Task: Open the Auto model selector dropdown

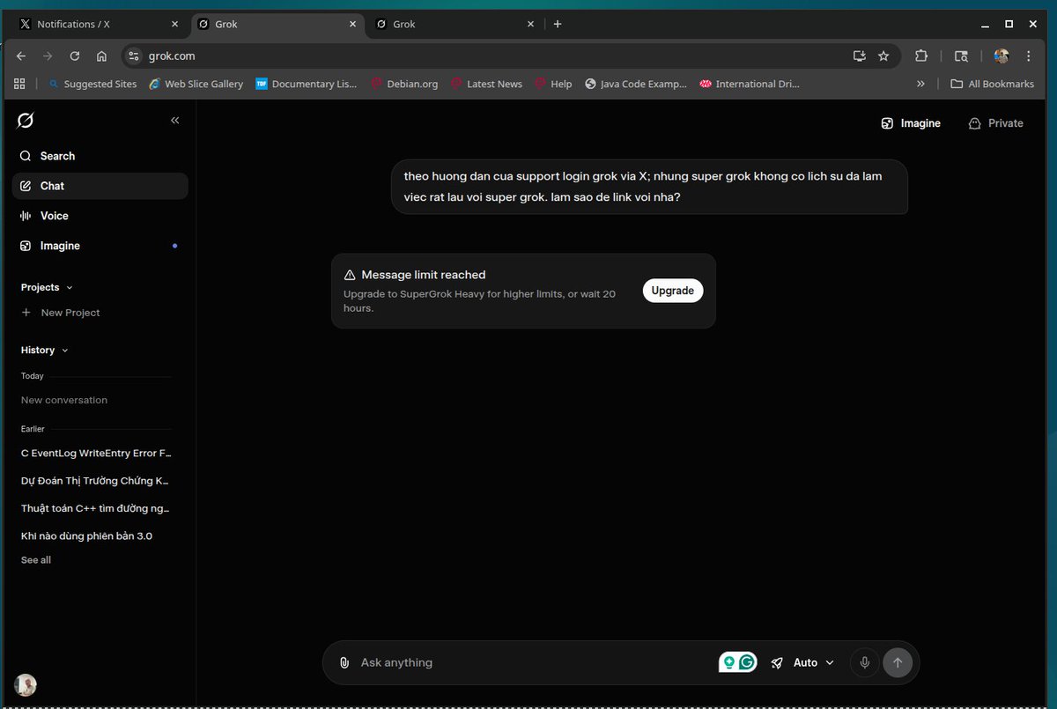Action: tap(802, 662)
